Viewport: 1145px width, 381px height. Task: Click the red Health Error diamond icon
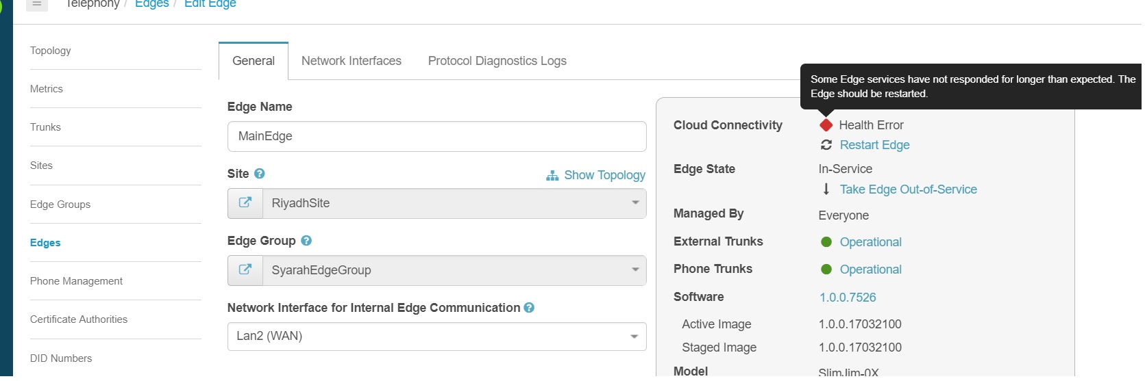coord(826,125)
